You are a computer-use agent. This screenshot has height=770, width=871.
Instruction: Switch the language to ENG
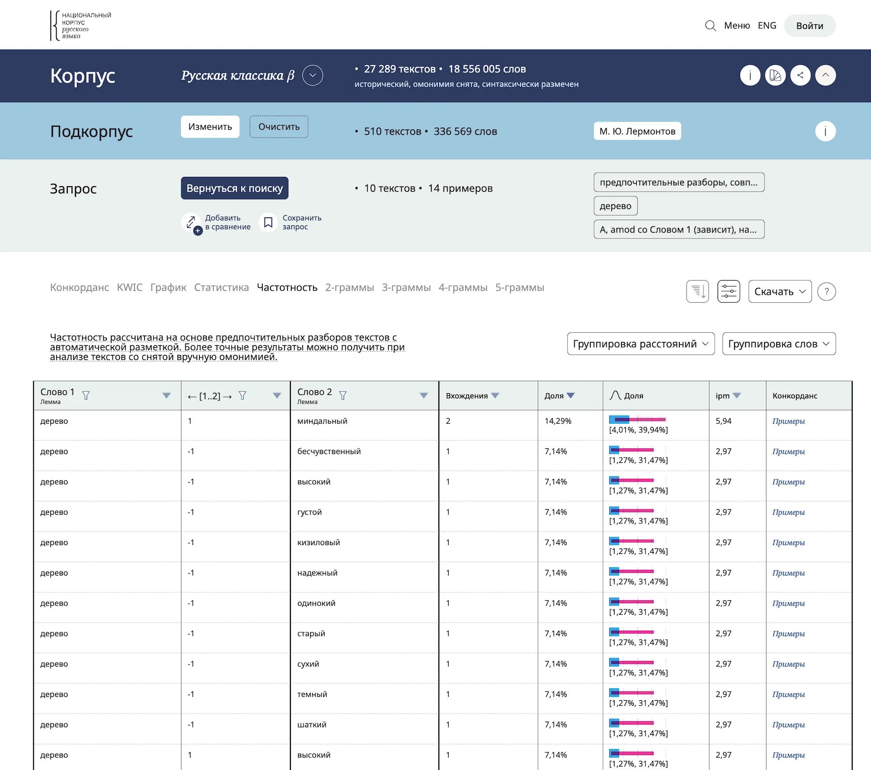point(767,26)
